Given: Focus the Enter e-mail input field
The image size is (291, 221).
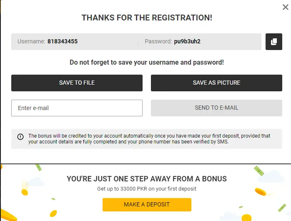Looking at the screenshot, I should coord(77,108).
